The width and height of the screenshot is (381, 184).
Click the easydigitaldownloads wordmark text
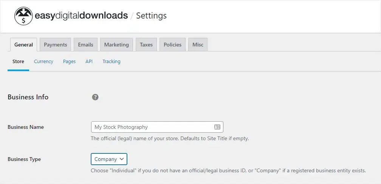pyautogui.click(x=81, y=16)
